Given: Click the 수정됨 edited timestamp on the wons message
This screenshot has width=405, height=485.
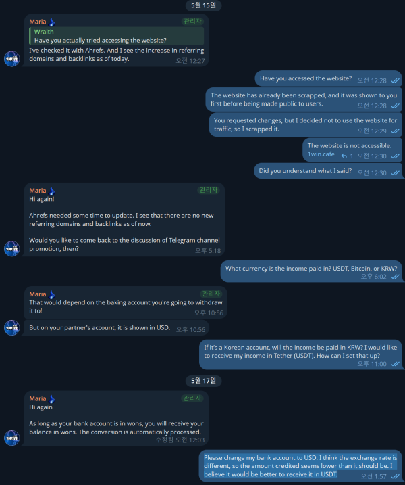Looking at the screenshot, I should [x=180, y=440].
